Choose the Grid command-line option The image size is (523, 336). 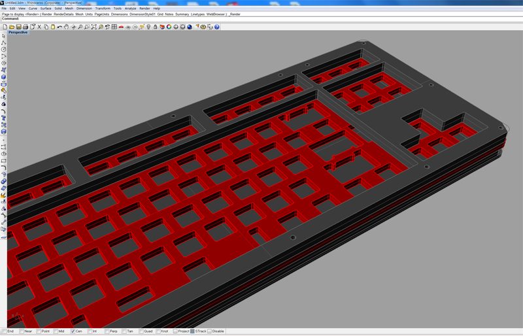[160, 14]
